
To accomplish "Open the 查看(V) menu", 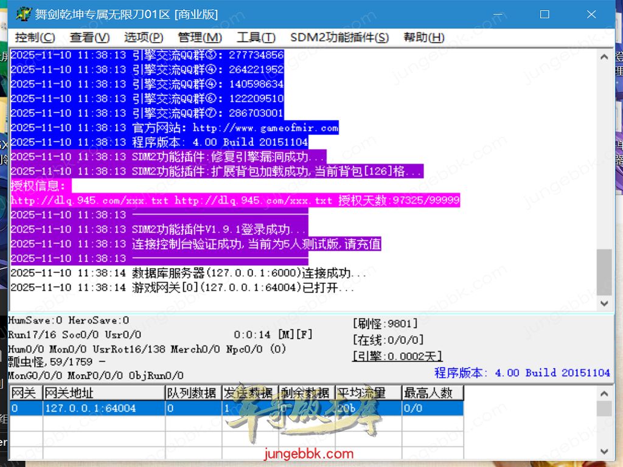I will [x=89, y=38].
